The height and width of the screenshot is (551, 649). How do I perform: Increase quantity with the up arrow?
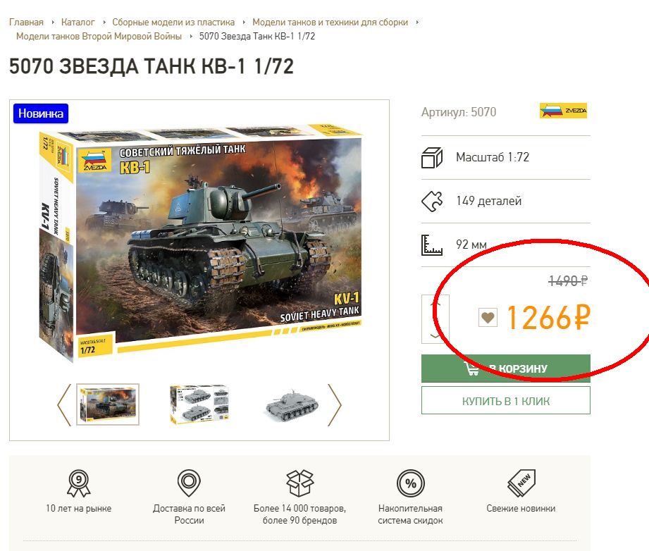tap(435, 303)
